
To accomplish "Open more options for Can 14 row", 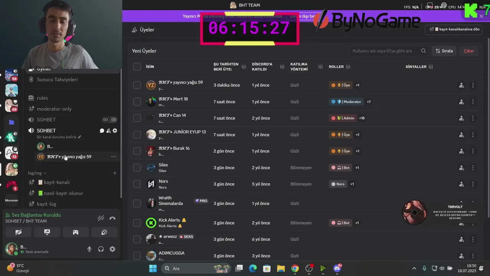I will pyautogui.click(x=473, y=118).
